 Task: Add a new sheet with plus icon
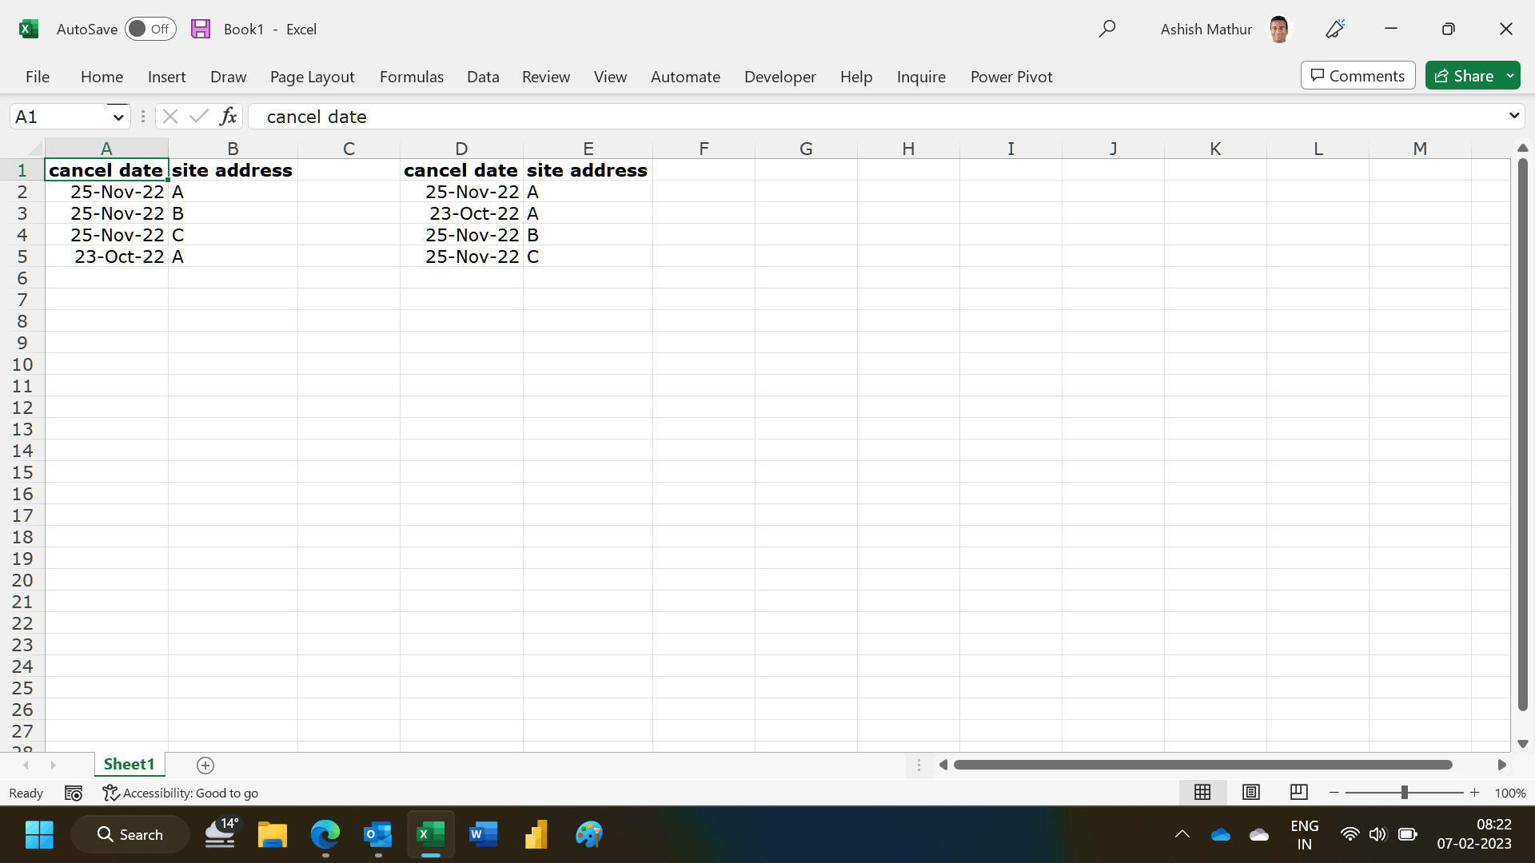pyautogui.click(x=205, y=766)
